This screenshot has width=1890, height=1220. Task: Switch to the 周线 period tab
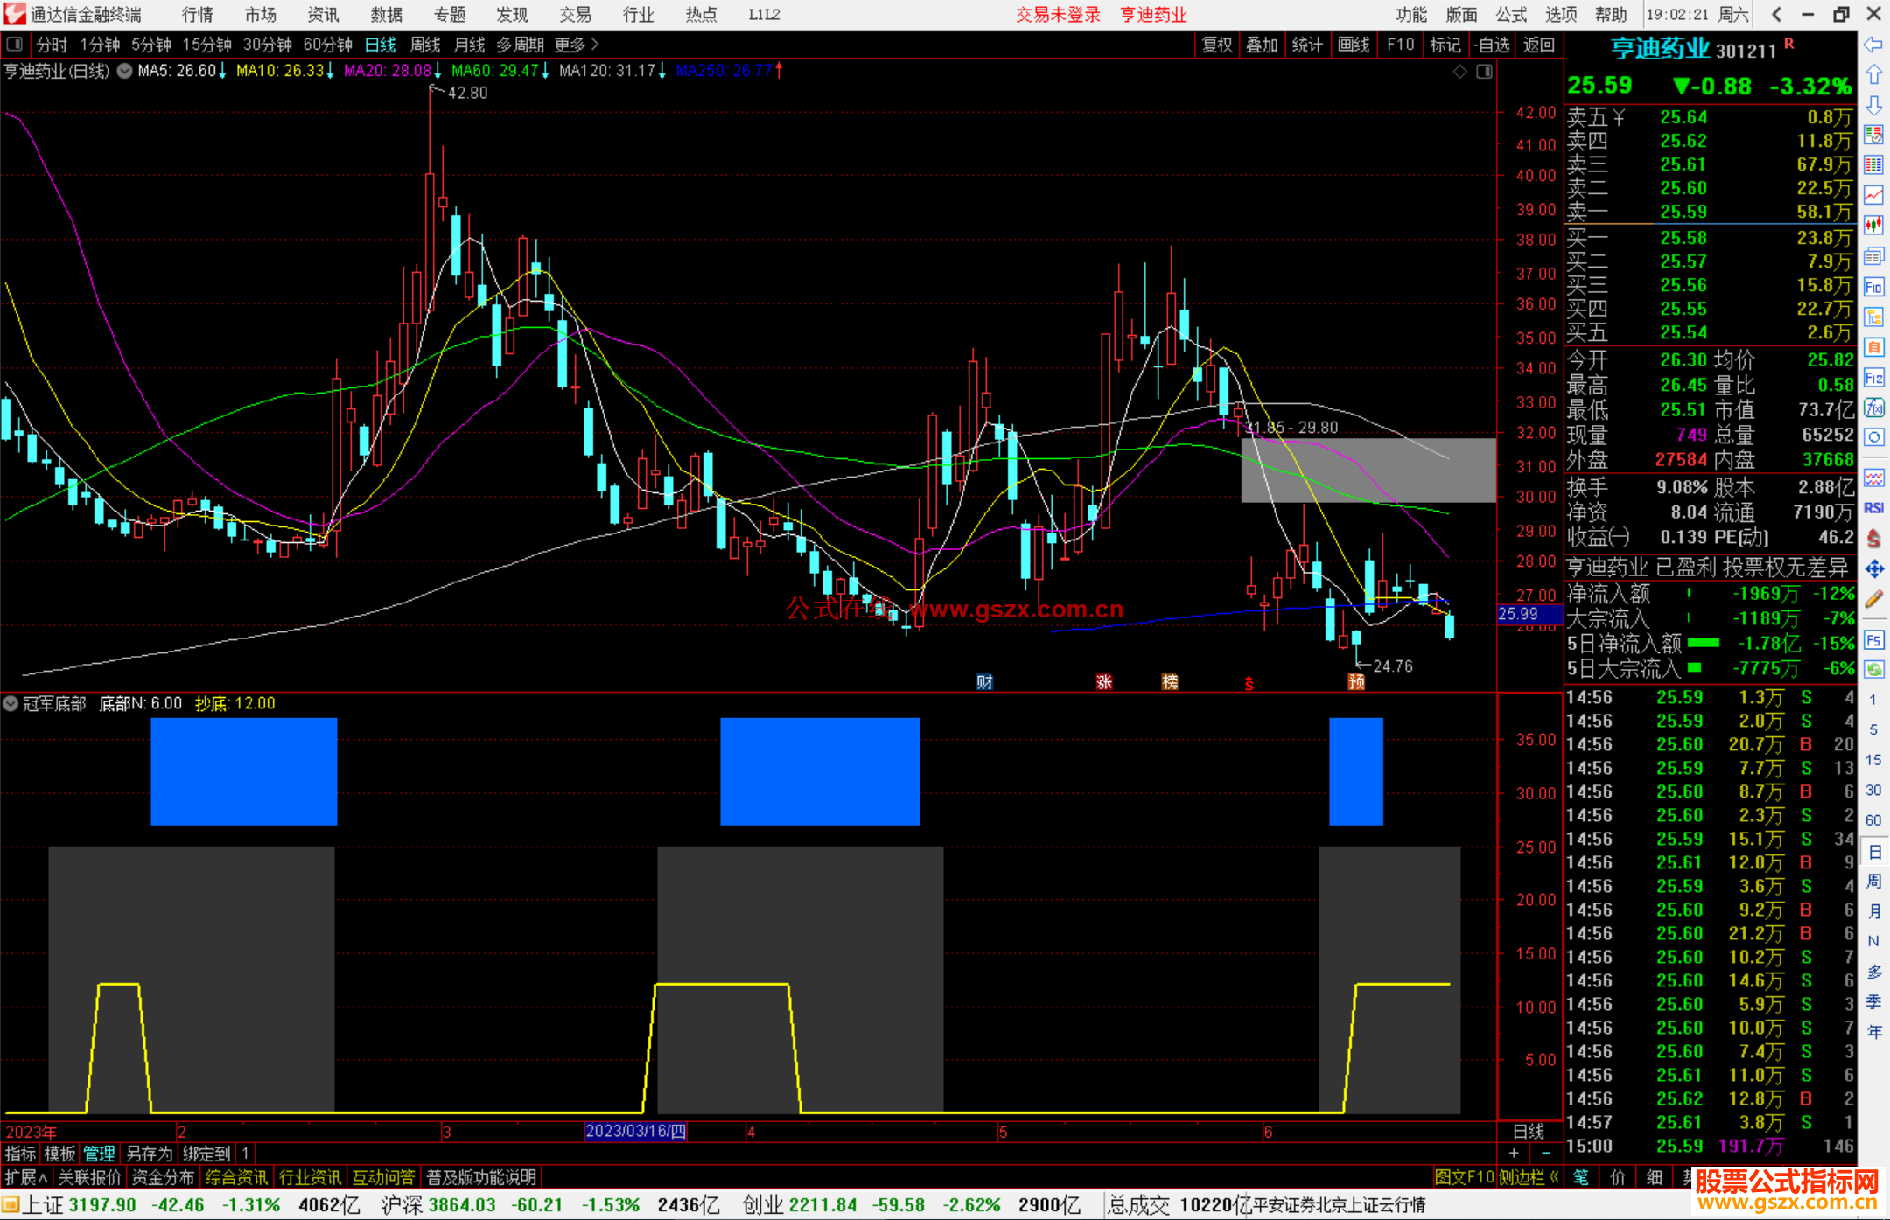425,45
